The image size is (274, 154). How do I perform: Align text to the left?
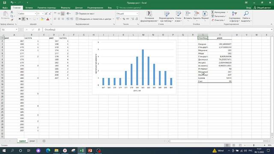(x=55, y=19)
